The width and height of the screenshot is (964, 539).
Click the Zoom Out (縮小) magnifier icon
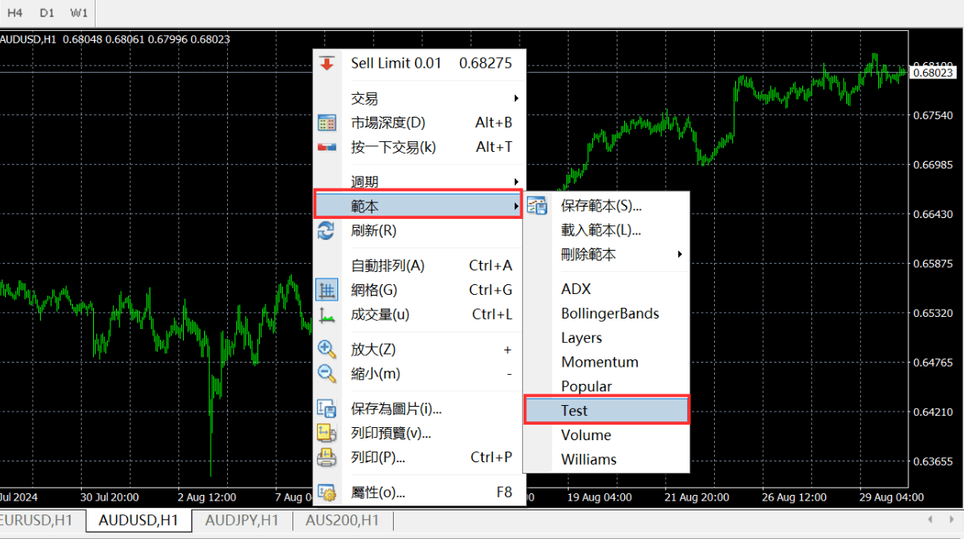(x=327, y=374)
